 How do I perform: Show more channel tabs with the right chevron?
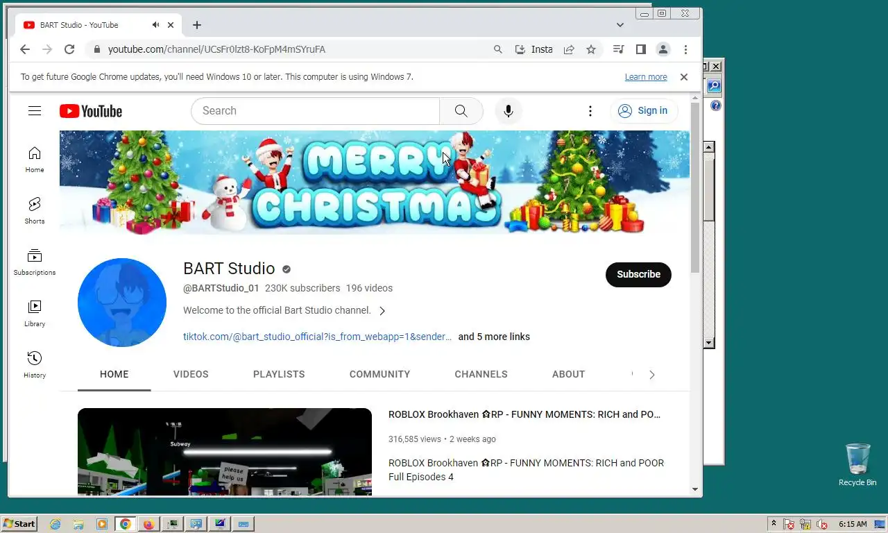[651, 375]
